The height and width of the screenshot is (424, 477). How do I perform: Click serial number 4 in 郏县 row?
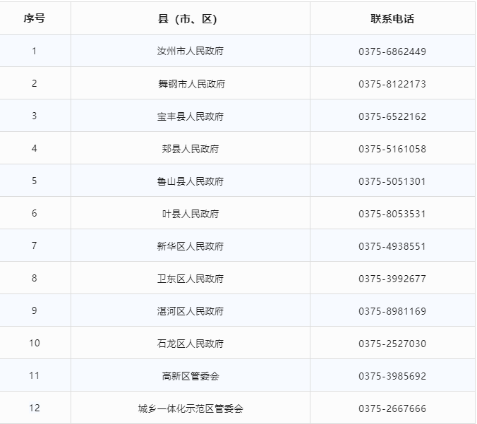coord(35,148)
